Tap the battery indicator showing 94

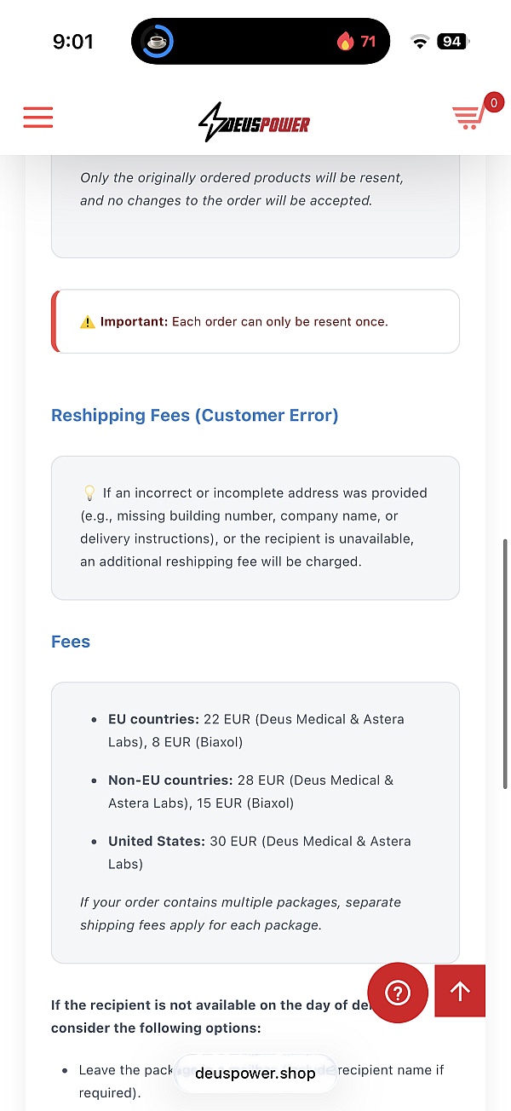click(x=452, y=41)
